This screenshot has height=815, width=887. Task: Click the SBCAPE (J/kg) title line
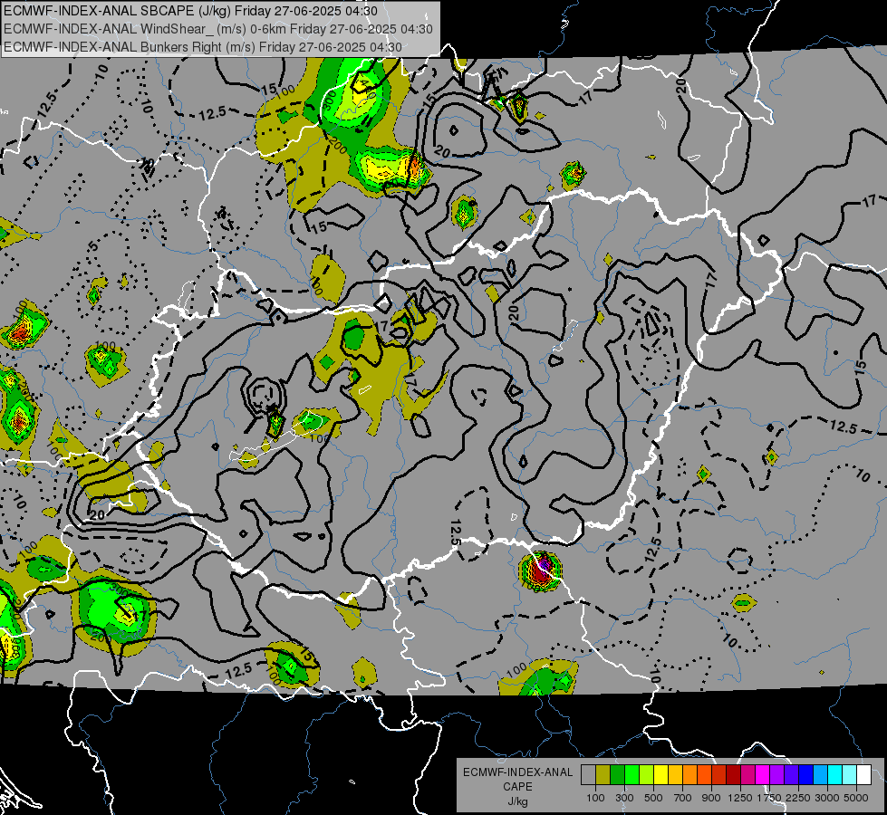[190, 11]
